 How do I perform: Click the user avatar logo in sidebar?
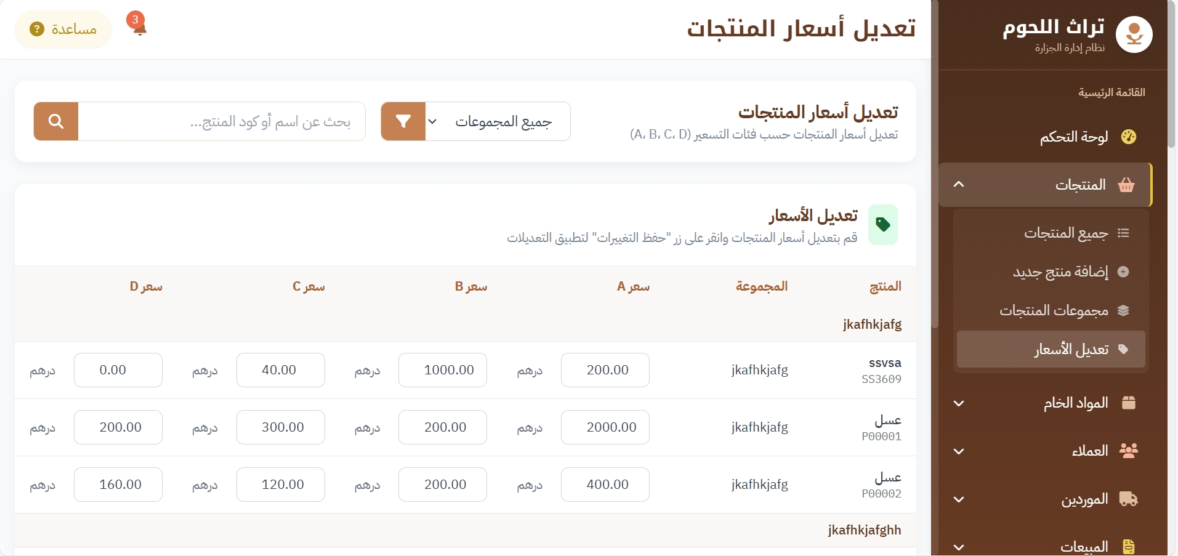pyautogui.click(x=1134, y=34)
